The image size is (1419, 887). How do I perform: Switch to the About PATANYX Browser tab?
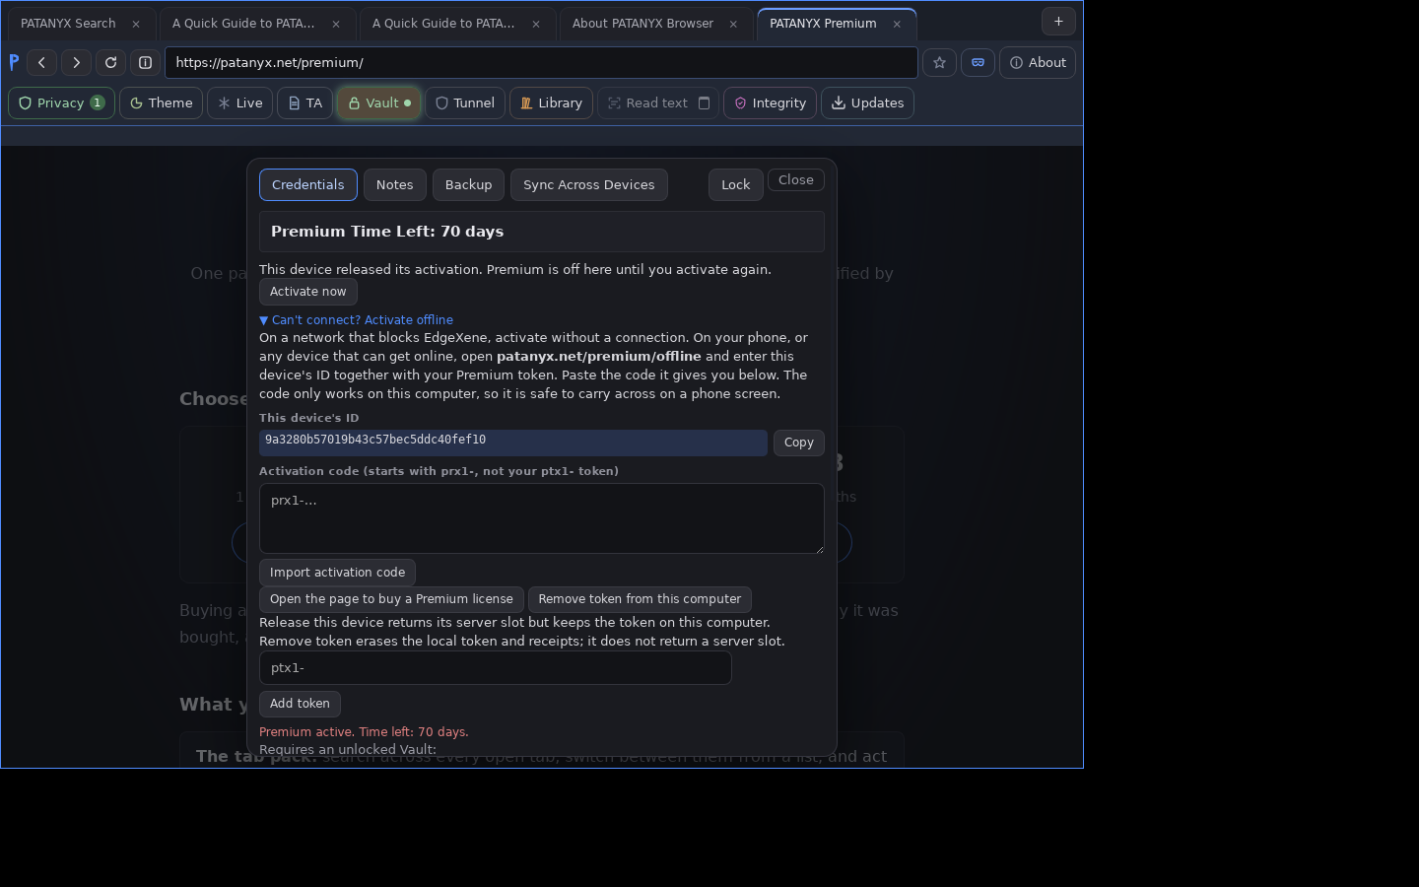click(x=642, y=24)
